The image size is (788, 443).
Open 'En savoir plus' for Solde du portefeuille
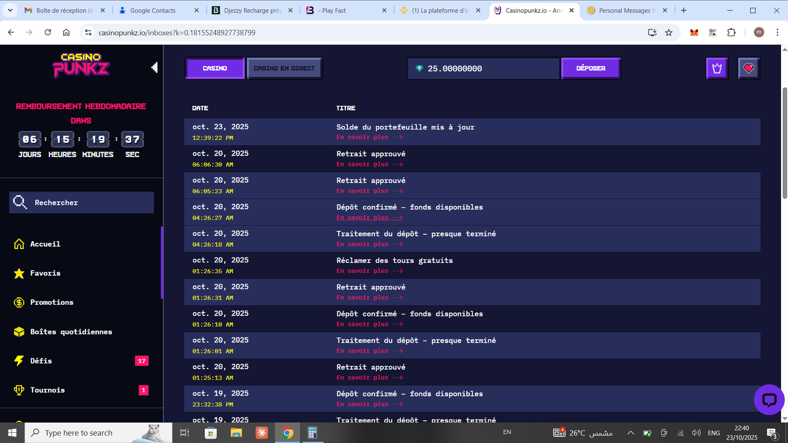click(369, 137)
